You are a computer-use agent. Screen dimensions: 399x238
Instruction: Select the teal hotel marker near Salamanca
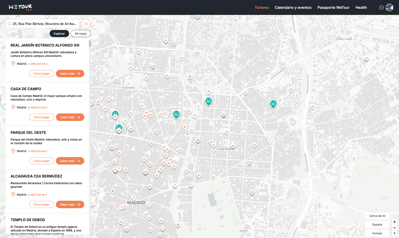tap(208, 101)
